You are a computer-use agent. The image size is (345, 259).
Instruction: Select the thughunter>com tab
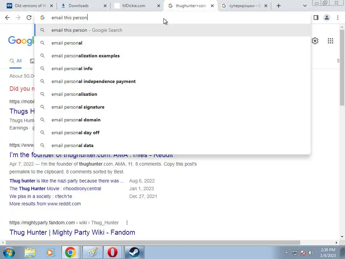(191, 6)
